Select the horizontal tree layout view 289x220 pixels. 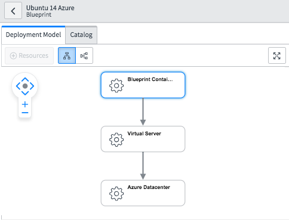(84, 55)
